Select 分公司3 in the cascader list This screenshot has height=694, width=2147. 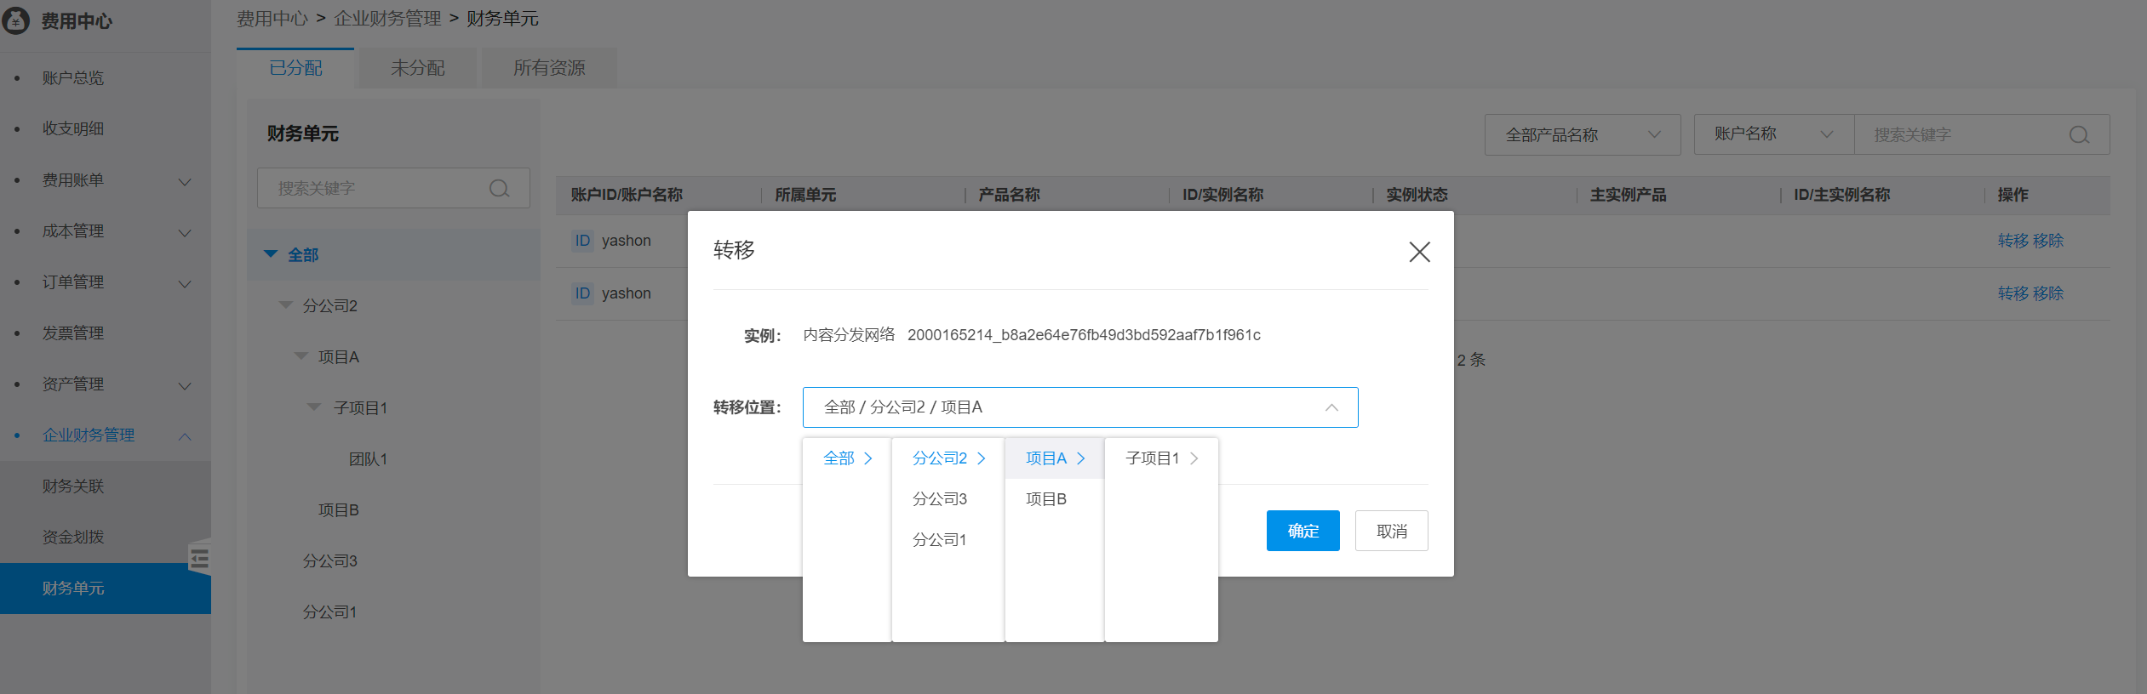pyautogui.click(x=939, y=499)
